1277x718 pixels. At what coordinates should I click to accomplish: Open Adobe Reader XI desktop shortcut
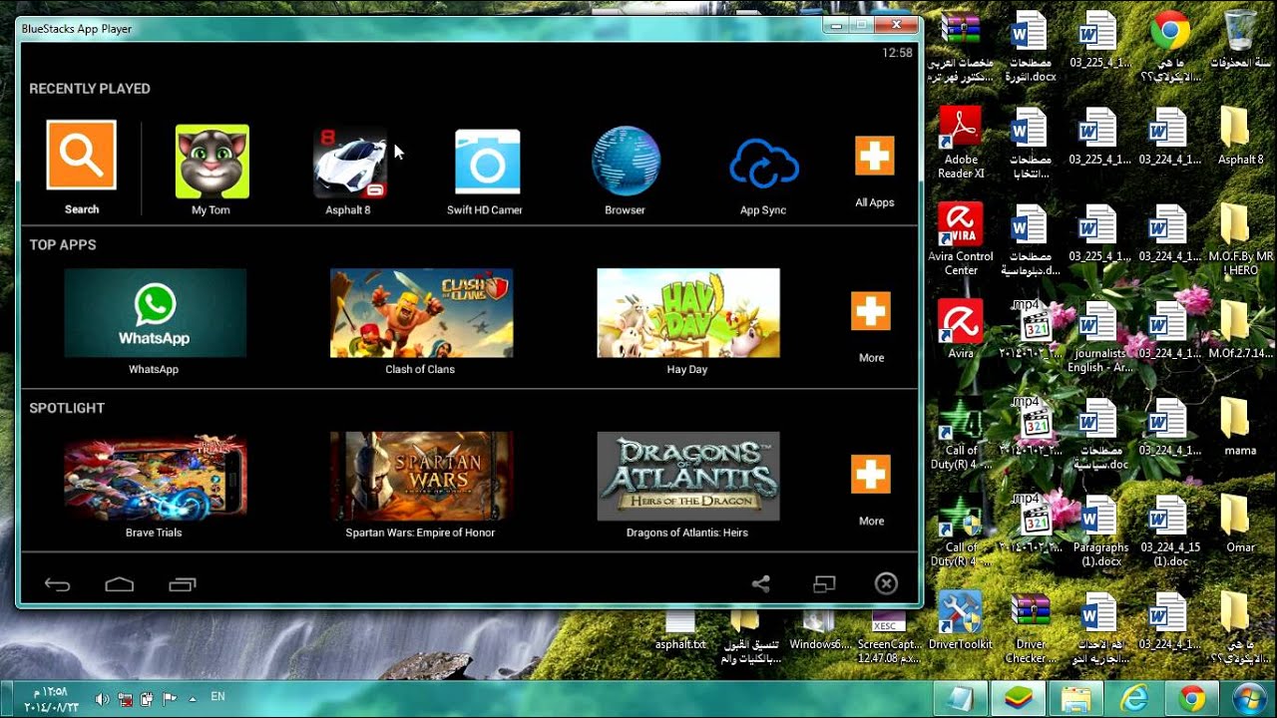pos(961,143)
